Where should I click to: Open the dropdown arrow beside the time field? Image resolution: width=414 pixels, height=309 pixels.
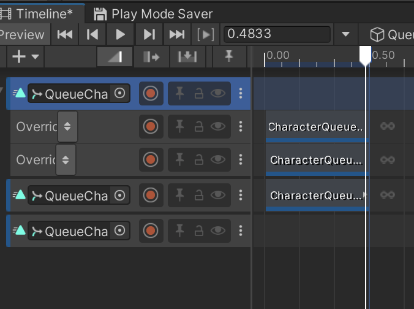click(x=346, y=34)
